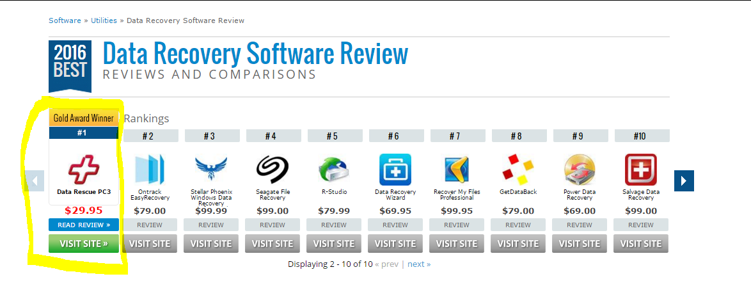Go to Utilities breadcrumb link
The image size is (751, 297).
pos(104,20)
